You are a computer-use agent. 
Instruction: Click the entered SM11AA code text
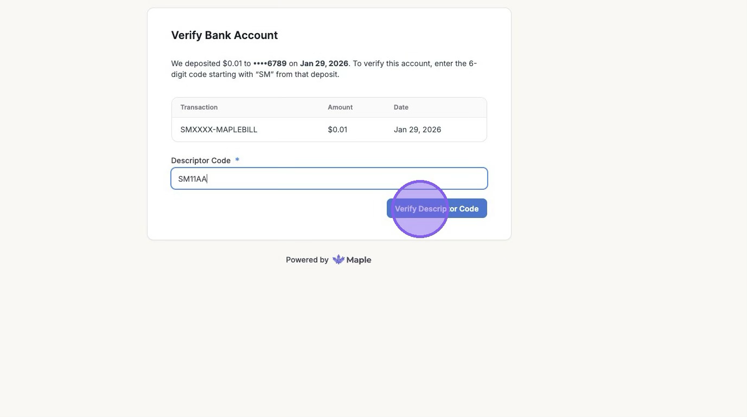193,179
